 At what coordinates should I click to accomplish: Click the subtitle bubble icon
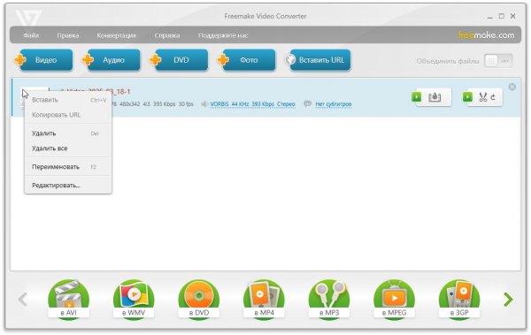tap(307, 103)
